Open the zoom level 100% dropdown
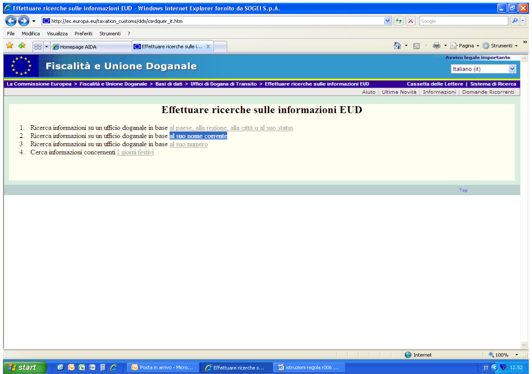This screenshot has height=374, width=532. coord(517,355)
